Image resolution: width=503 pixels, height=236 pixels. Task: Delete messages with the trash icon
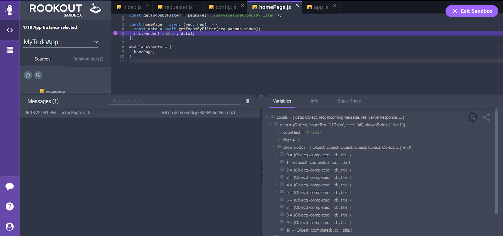pos(248,101)
